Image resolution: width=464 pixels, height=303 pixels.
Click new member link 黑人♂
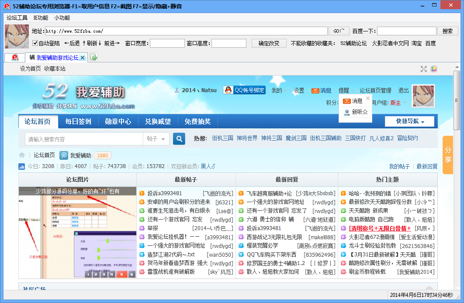coord(208,166)
